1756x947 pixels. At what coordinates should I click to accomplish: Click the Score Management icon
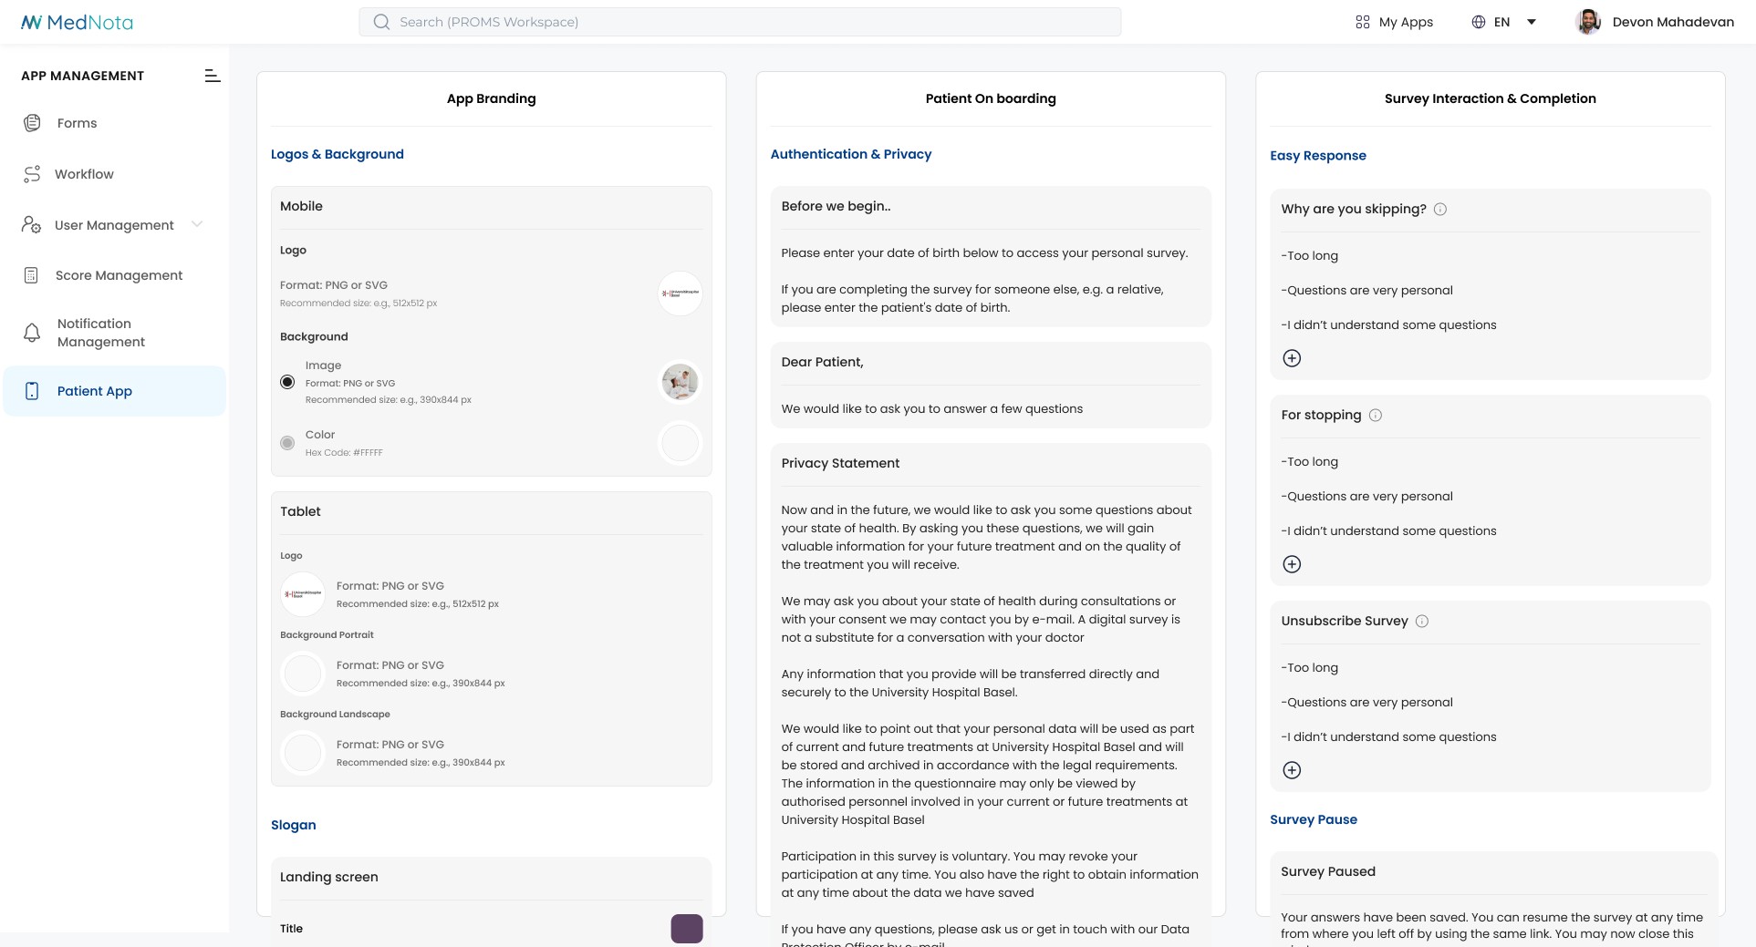point(31,275)
